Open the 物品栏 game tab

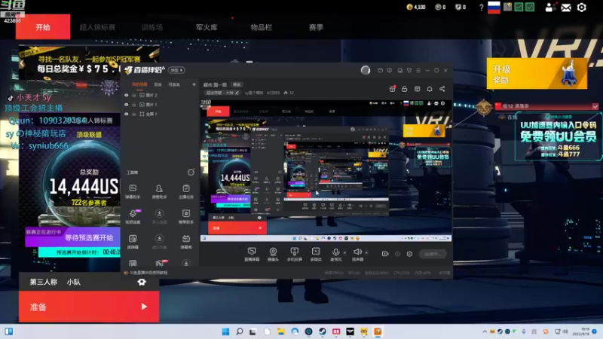tap(261, 27)
